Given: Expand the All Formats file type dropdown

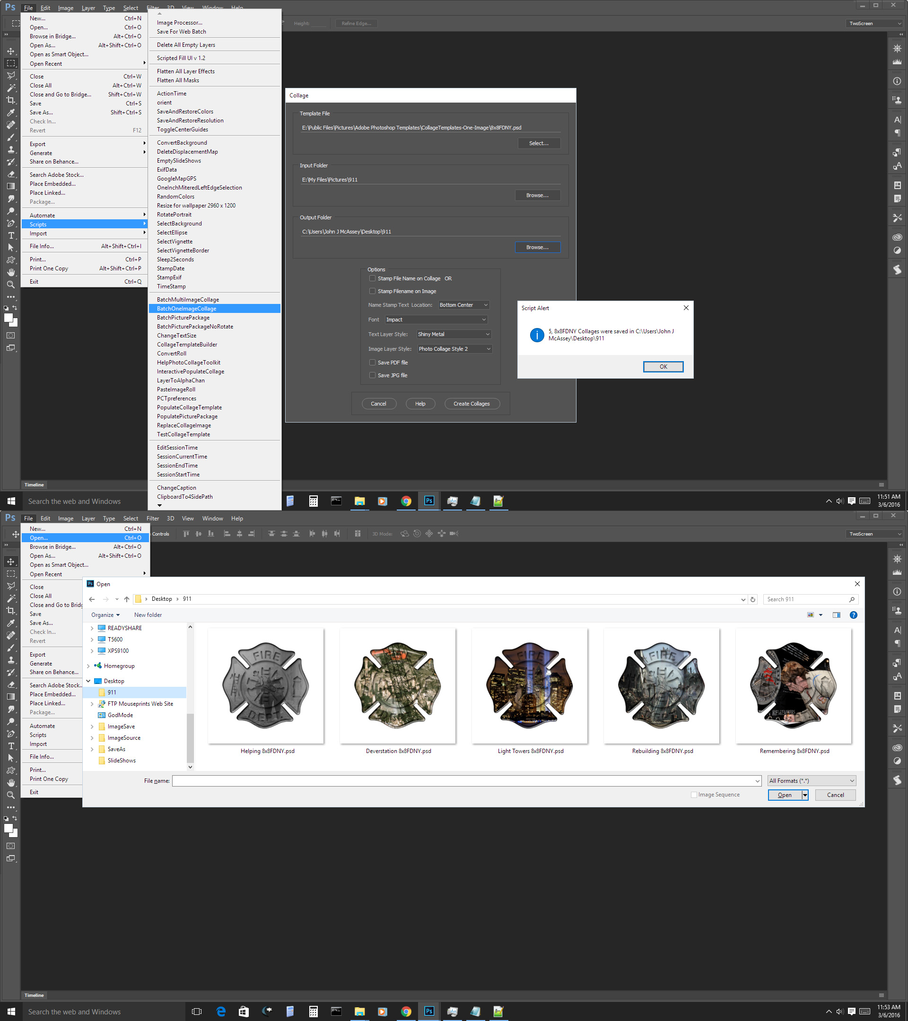Looking at the screenshot, I should pos(812,780).
